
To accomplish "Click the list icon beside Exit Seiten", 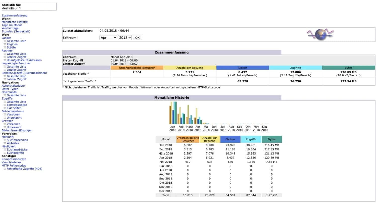I will (x=5, y=108).
